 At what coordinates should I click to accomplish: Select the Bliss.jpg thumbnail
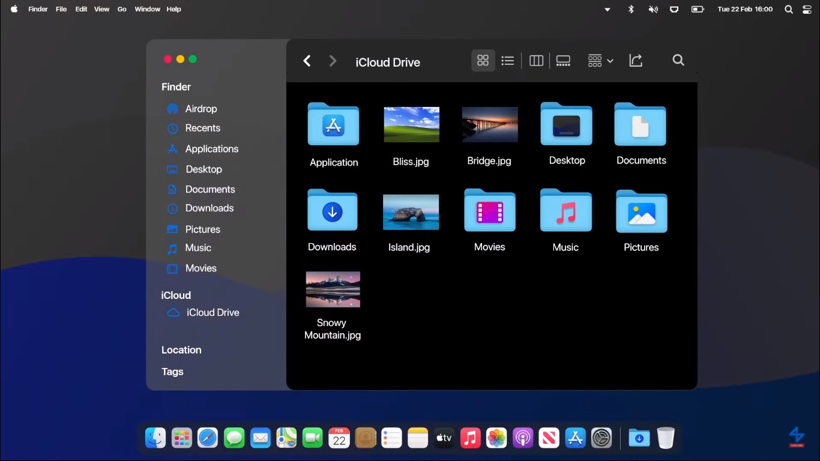pyautogui.click(x=411, y=125)
